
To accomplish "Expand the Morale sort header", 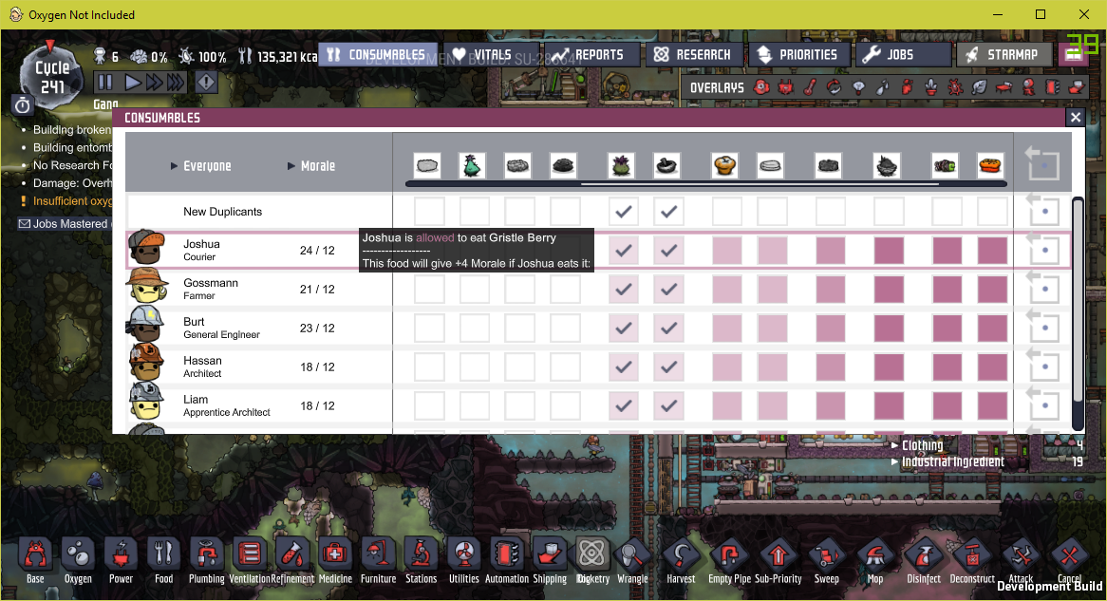I will pos(311,166).
